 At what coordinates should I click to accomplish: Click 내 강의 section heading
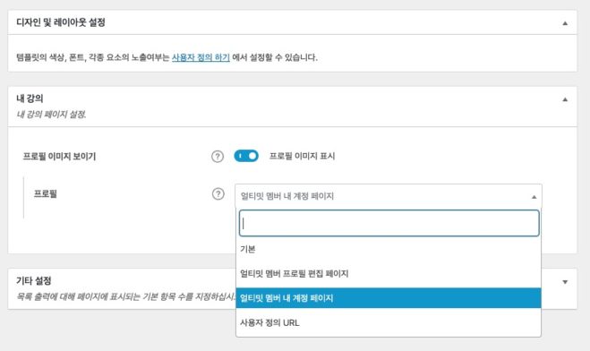tap(30, 98)
